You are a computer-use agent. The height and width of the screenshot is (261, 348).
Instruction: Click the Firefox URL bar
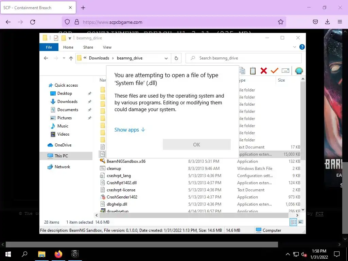point(174,22)
